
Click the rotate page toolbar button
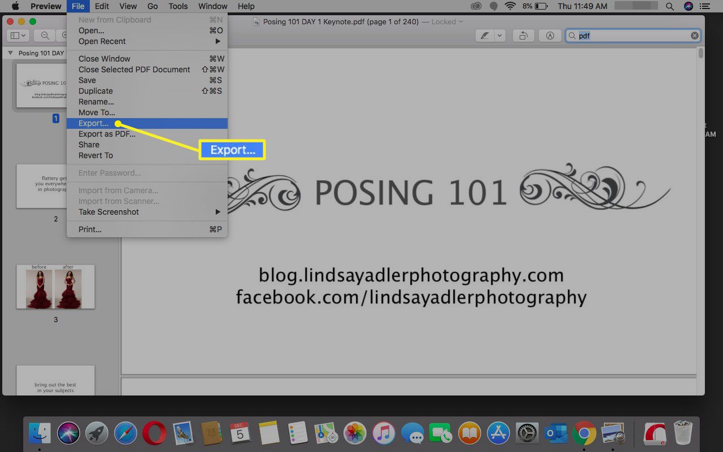pos(524,36)
